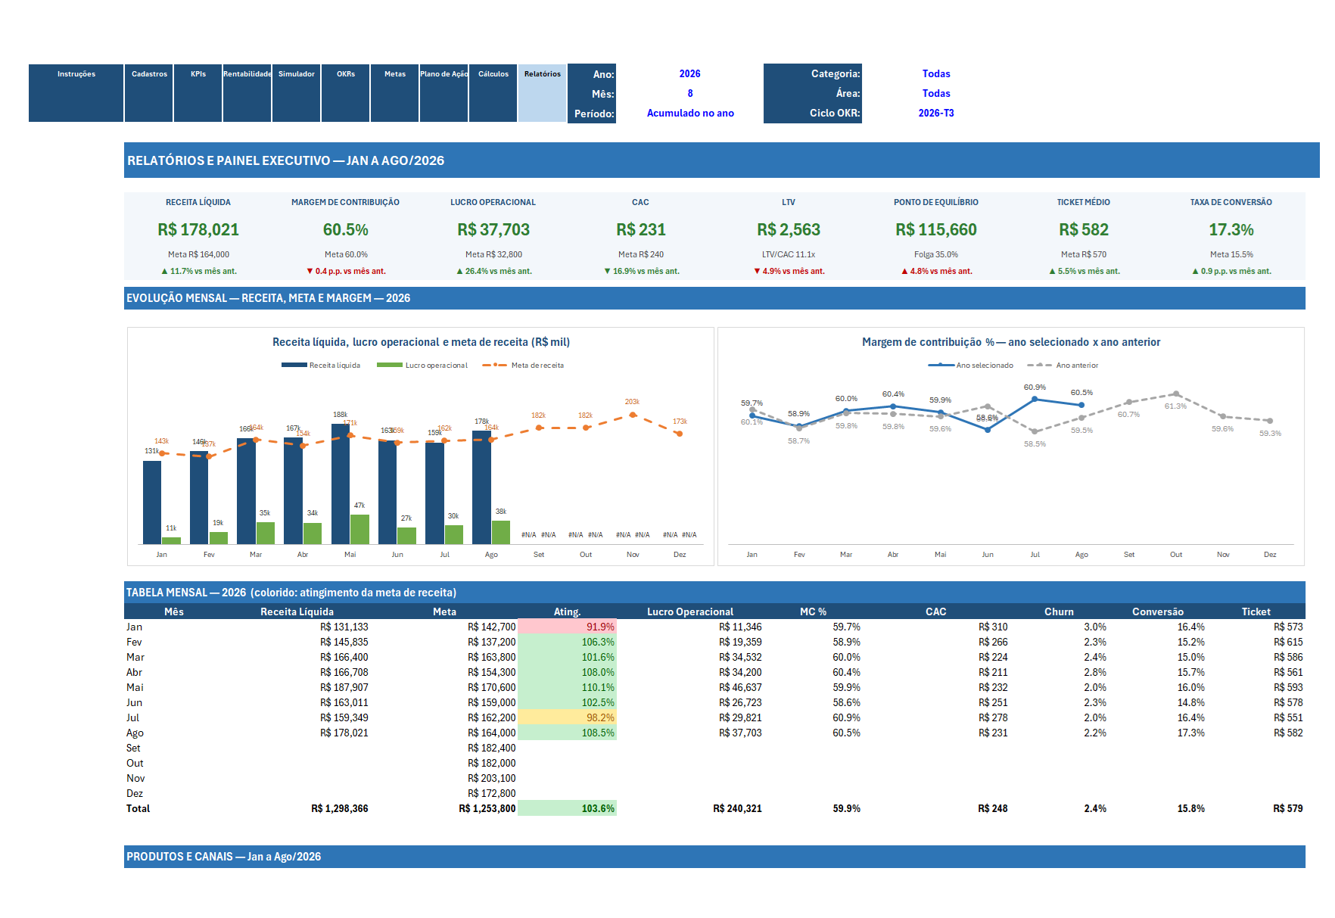Open the Categoria filter set to Todas
Viewport: 1335px width, 918px height.
coord(936,73)
